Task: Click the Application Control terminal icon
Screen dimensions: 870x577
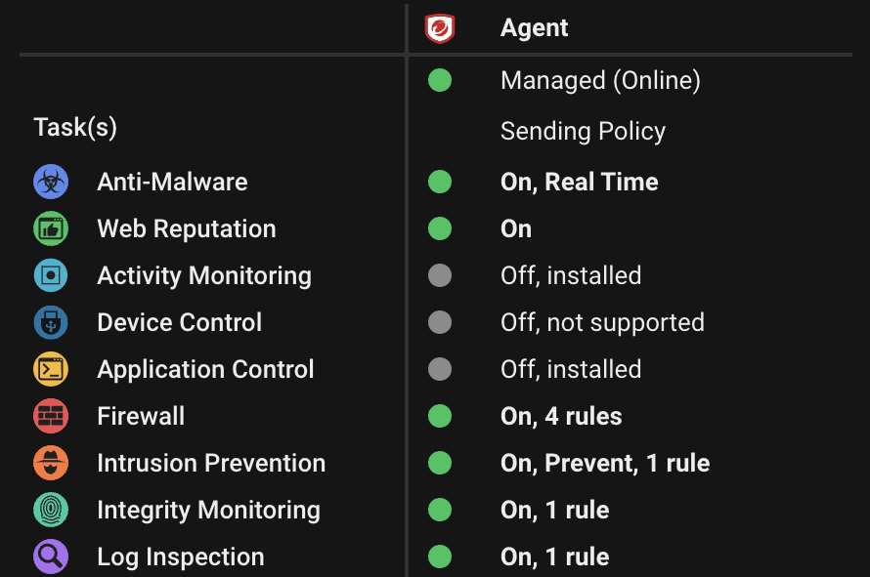Action: coord(50,369)
